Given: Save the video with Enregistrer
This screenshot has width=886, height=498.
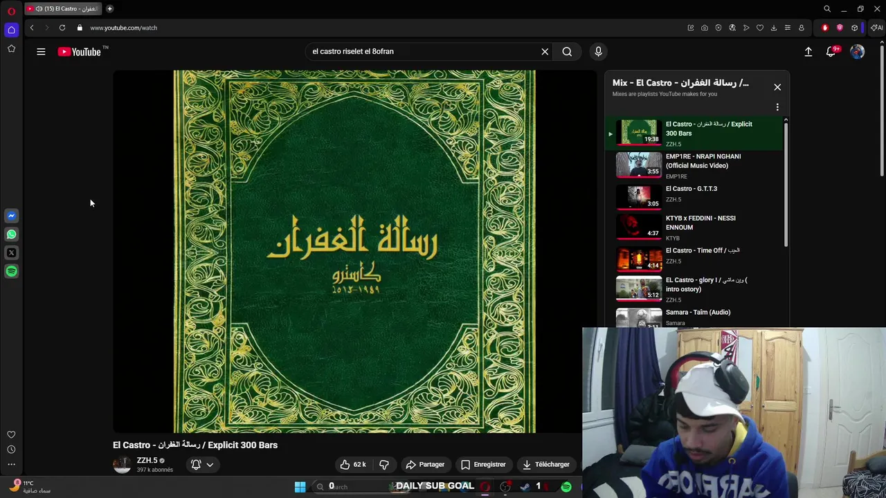Looking at the screenshot, I should pos(482,465).
